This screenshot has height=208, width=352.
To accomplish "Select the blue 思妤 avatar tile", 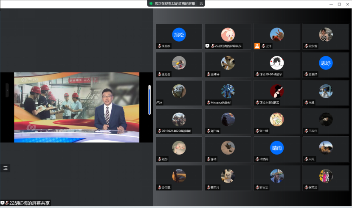I will click(x=326, y=63).
